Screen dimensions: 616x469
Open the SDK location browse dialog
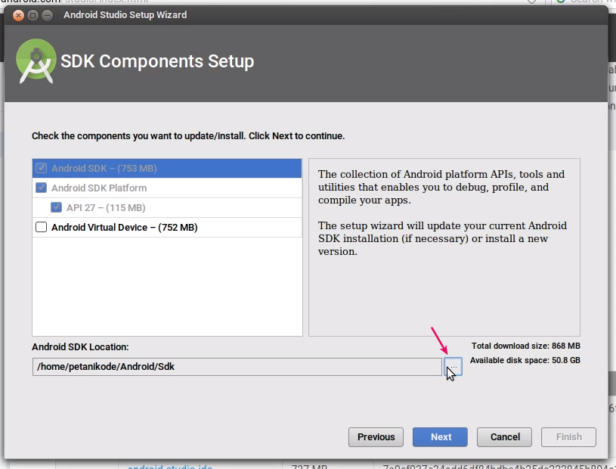[x=451, y=366]
